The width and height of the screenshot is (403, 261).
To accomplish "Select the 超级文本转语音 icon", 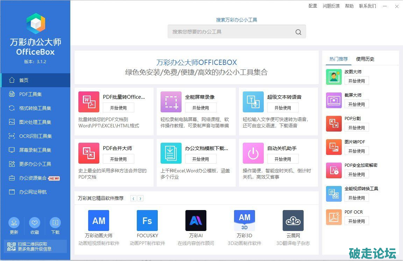I will click(253, 102).
